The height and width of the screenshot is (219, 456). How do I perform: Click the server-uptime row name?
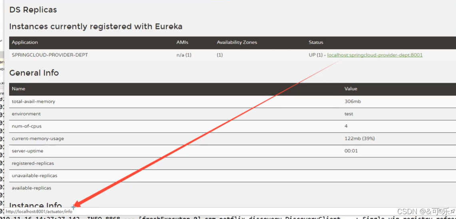coord(27,151)
